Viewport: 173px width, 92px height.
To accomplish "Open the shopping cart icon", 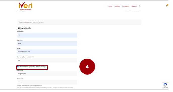I will [x=167, y=6].
